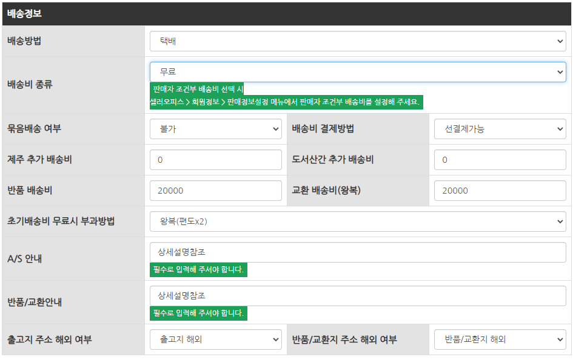
Task: Click the green 판매자 조건부 배송비 선택 시 note
Action: [197, 89]
